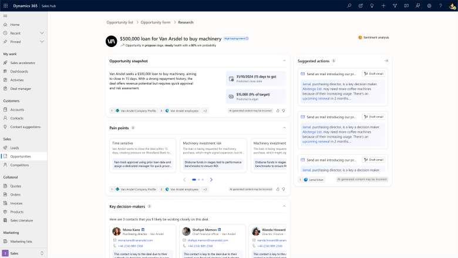The height and width of the screenshot is (258, 458).
Task: Open the app launcher waffle icon
Action: point(5,5)
